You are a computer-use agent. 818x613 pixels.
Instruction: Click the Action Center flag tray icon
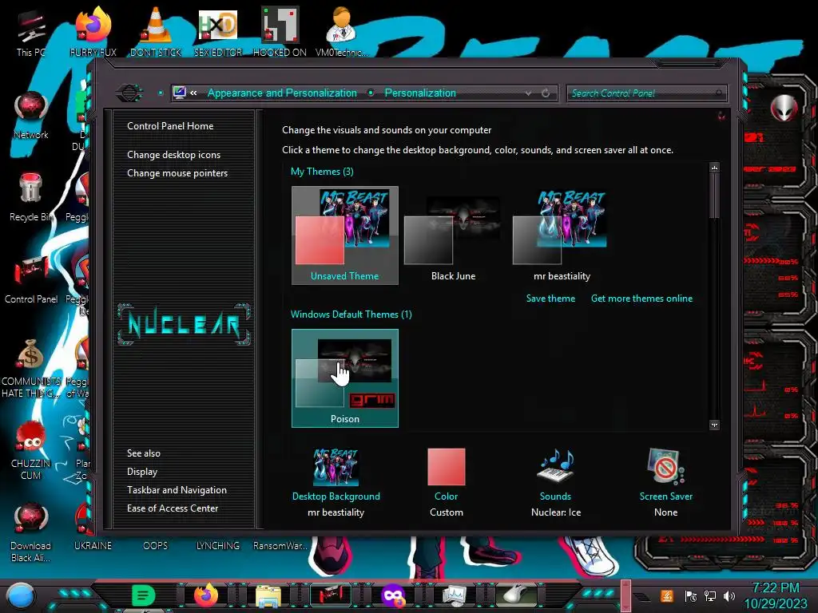pyautogui.click(x=691, y=595)
